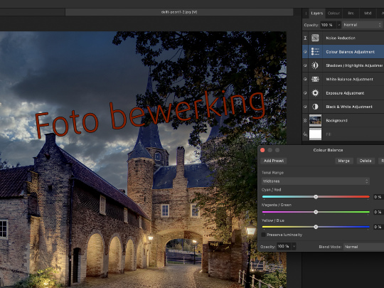Select the 'Colour Balance Adjustment' layer name
The width and height of the screenshot is (384, 288).
click(350, 52)
